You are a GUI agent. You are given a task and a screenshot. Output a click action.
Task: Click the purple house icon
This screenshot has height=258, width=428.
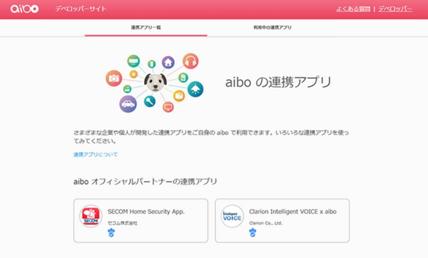tap(168, 62)
